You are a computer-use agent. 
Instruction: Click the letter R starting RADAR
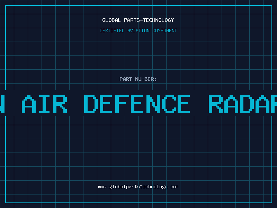tap(216, 104)
